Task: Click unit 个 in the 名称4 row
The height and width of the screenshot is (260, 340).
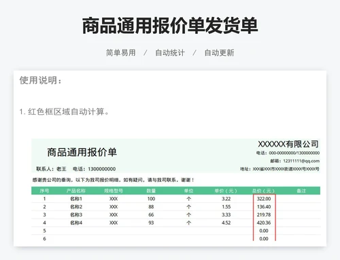Action: pyautogui.click(x=189, y=223)
